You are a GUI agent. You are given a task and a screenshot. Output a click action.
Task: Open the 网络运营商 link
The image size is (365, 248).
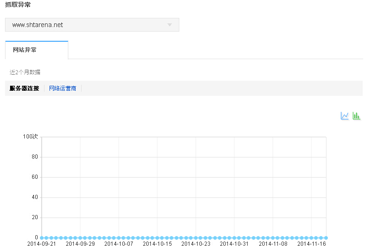click(62, 88)
